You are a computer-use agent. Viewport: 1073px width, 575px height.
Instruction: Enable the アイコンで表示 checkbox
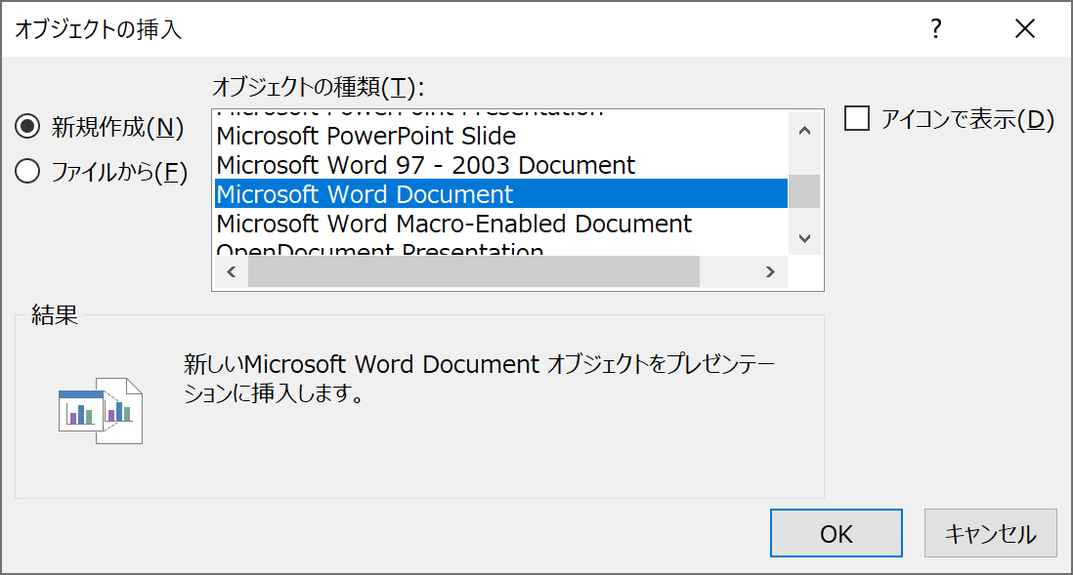point(857,118)
